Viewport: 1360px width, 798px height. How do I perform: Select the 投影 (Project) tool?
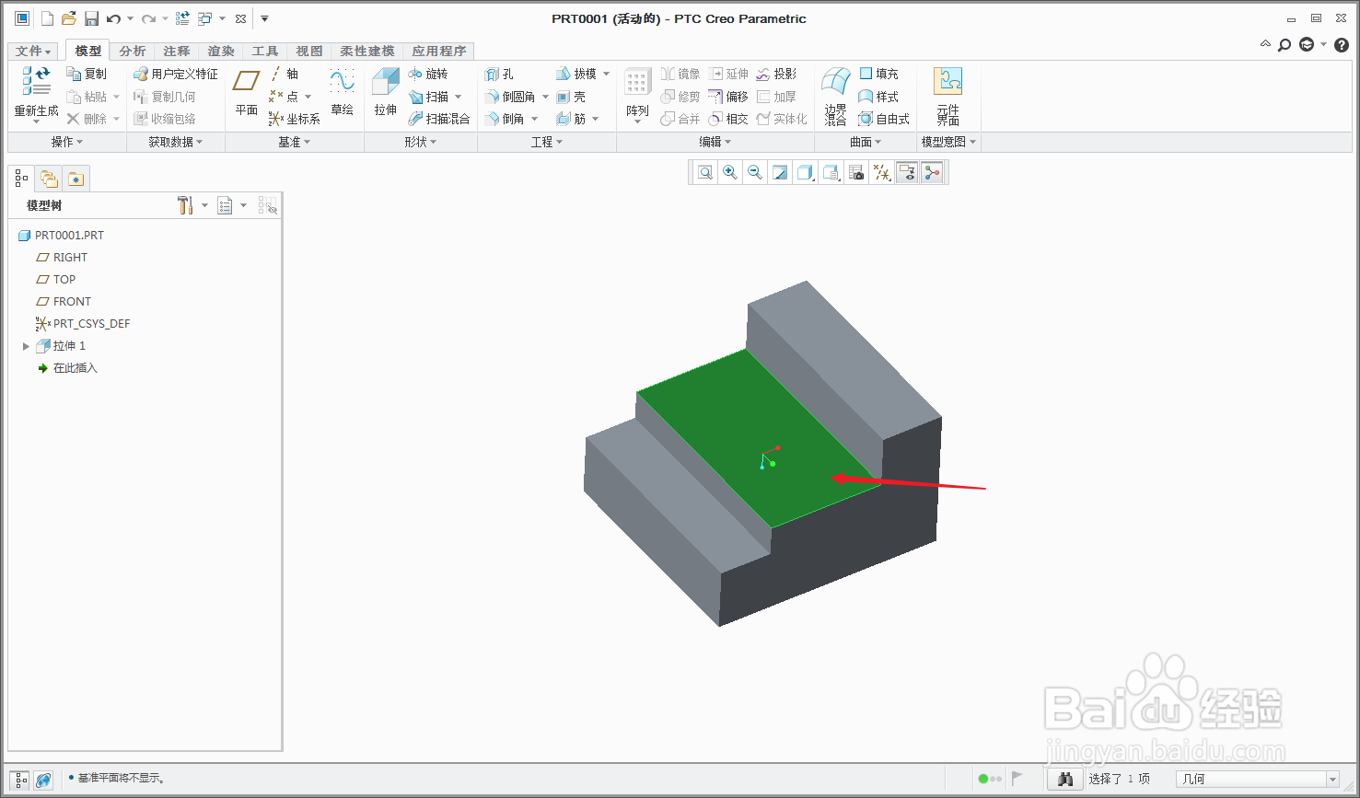(x=776, y=74)
